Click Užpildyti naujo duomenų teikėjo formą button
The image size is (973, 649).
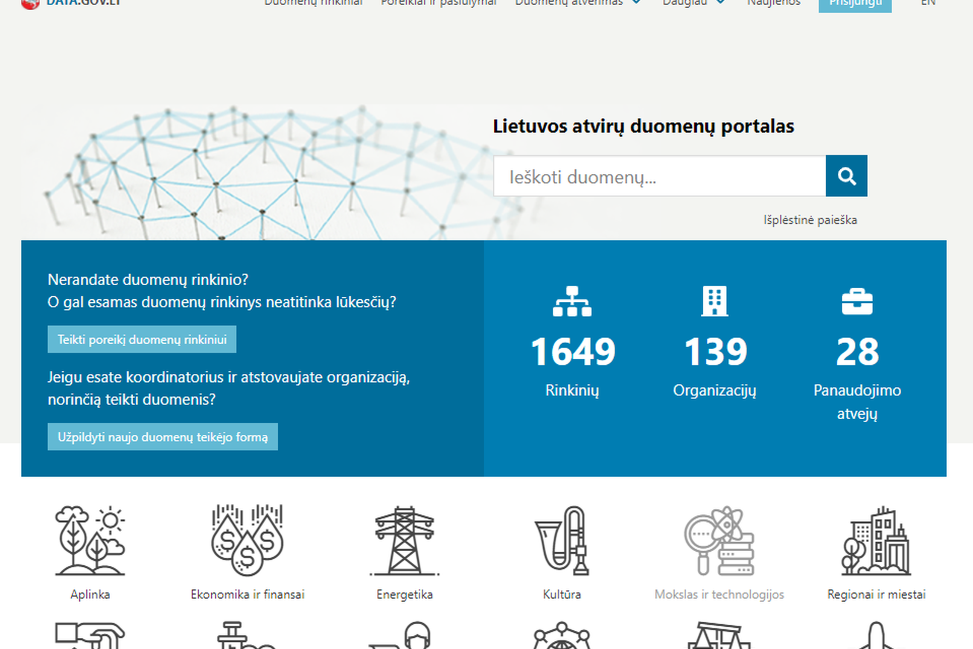[163, 437]
